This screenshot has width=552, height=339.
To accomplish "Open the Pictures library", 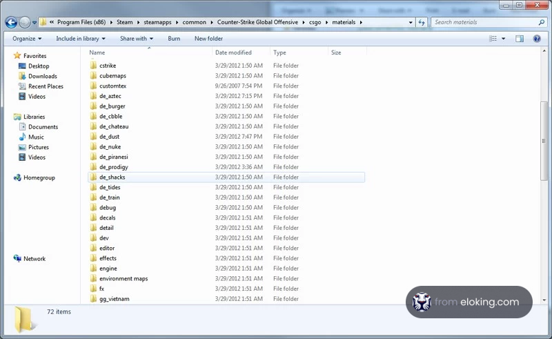I will click(34, 147).
